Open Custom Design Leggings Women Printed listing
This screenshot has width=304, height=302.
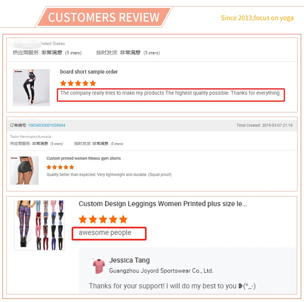click(x=163, y=204)
